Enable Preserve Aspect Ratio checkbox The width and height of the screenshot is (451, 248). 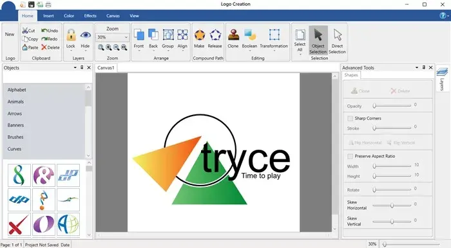click(x=350, y=156)
